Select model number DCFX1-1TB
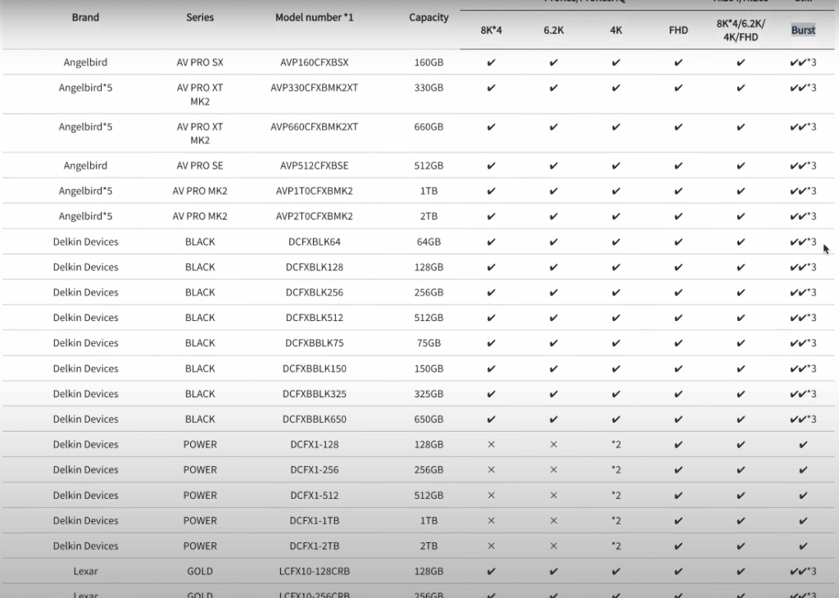Viewport: 839px width, 598px height. (x=315, y=520)
